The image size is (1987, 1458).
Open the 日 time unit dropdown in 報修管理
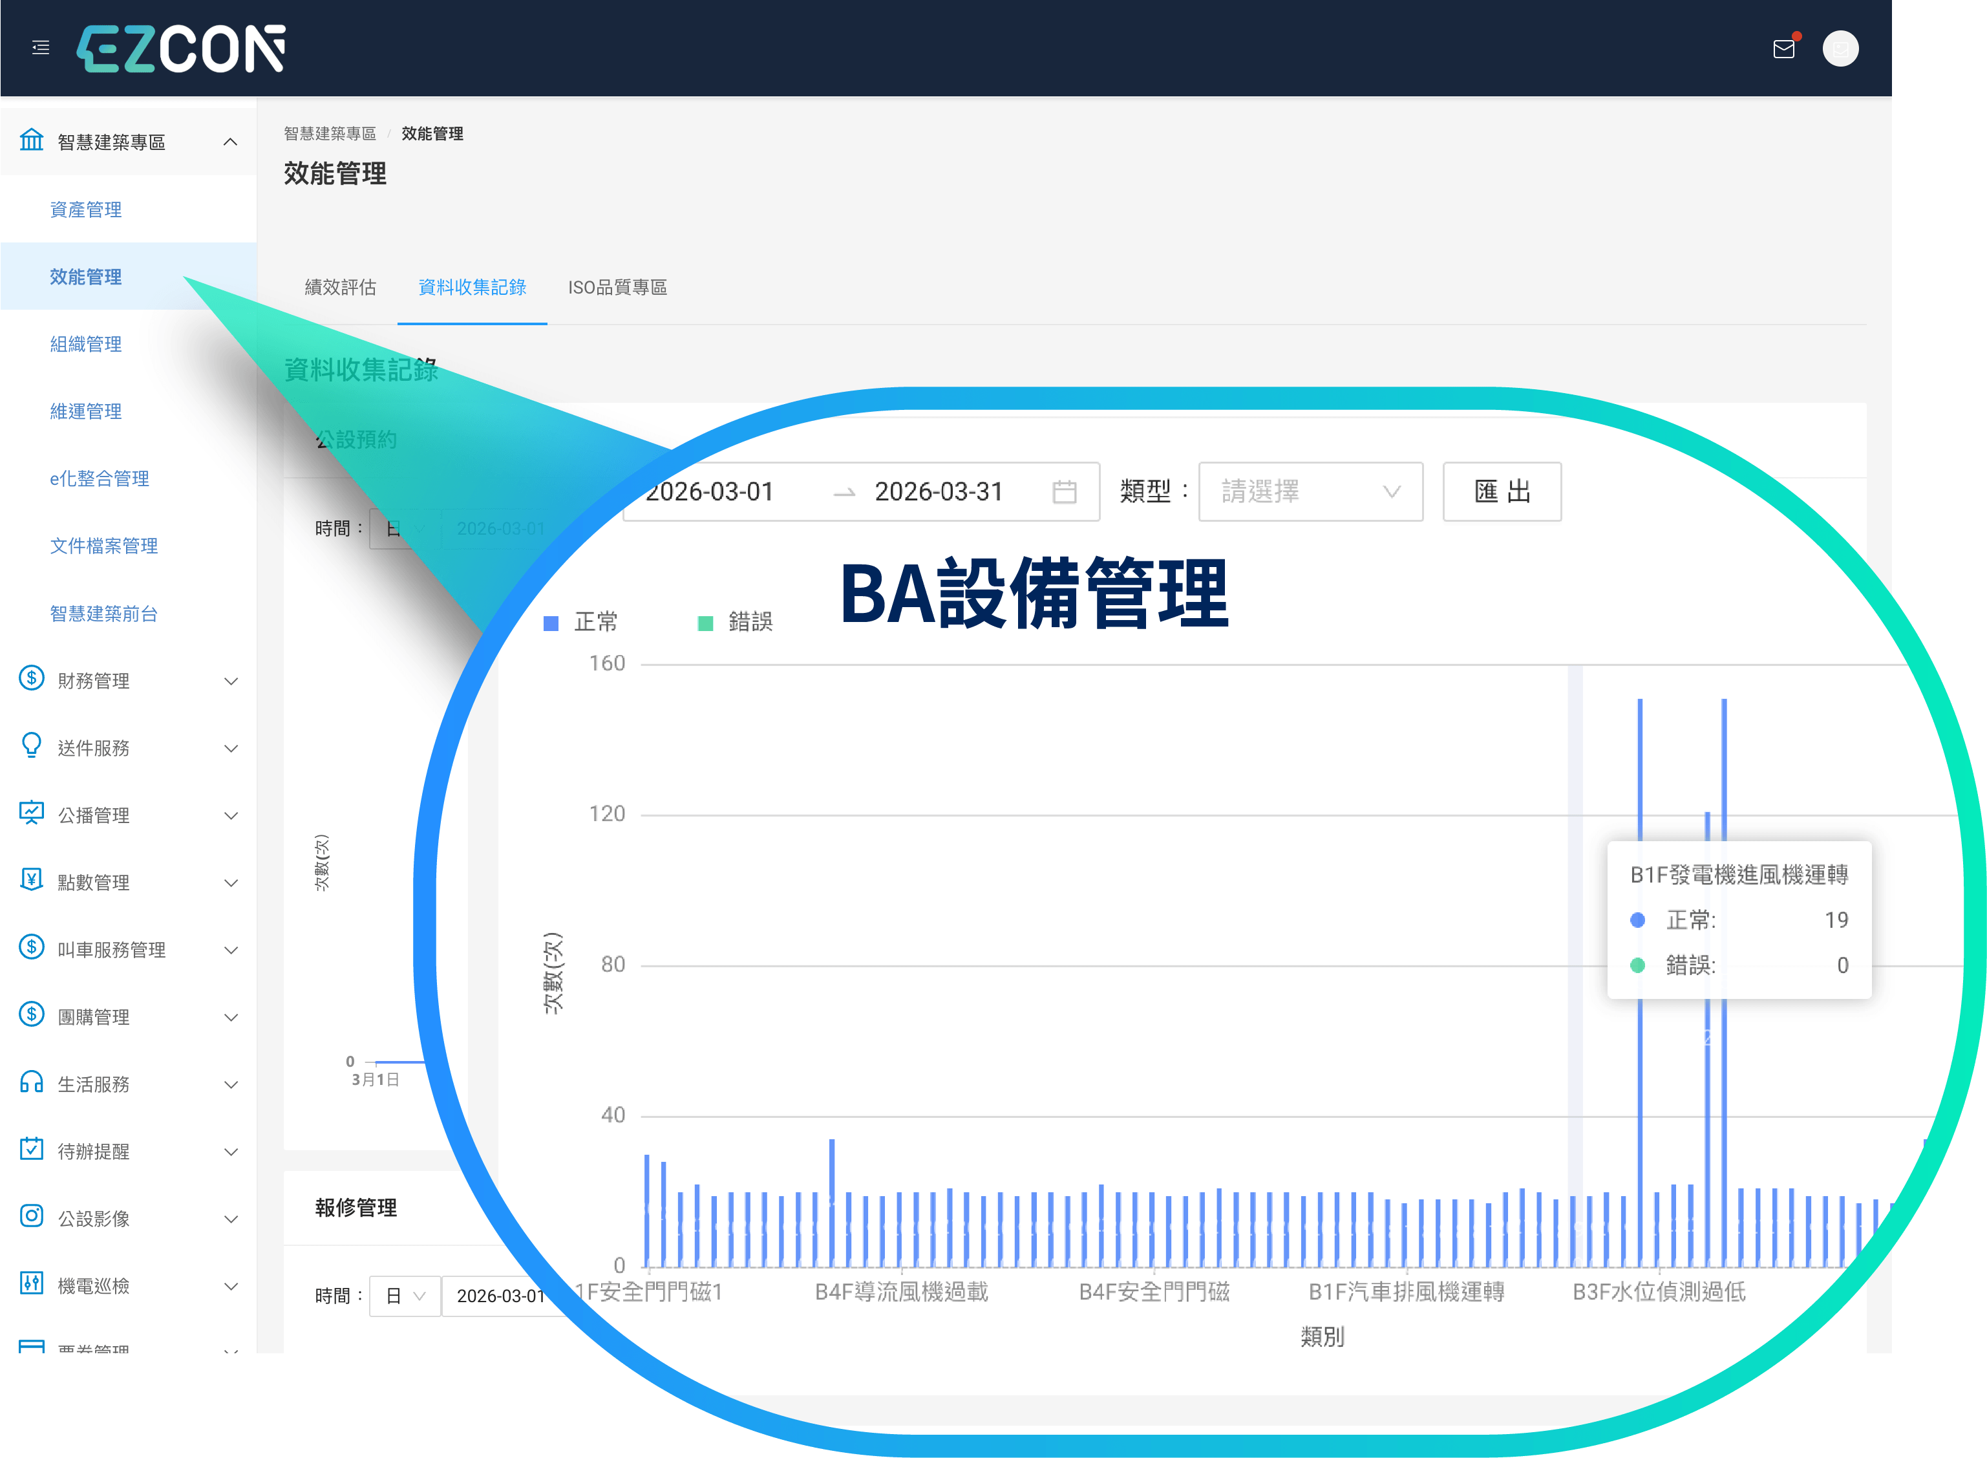tap(405, 1296)
